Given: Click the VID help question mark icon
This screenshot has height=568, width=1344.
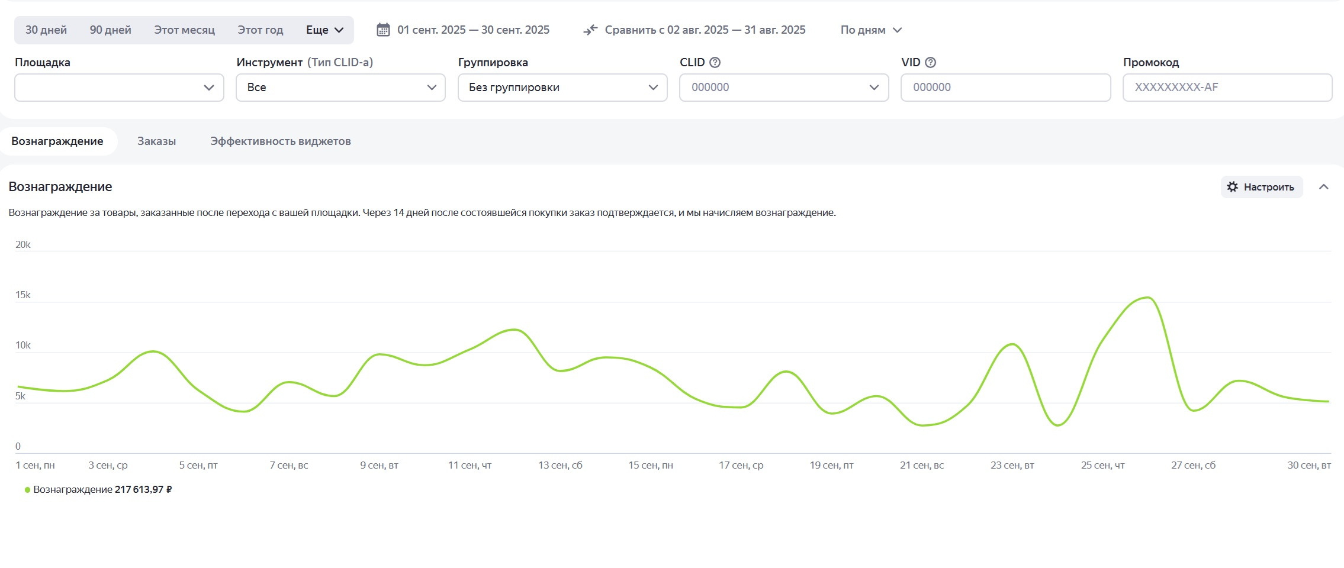Looking at the screenshot, I should [930, 63].
